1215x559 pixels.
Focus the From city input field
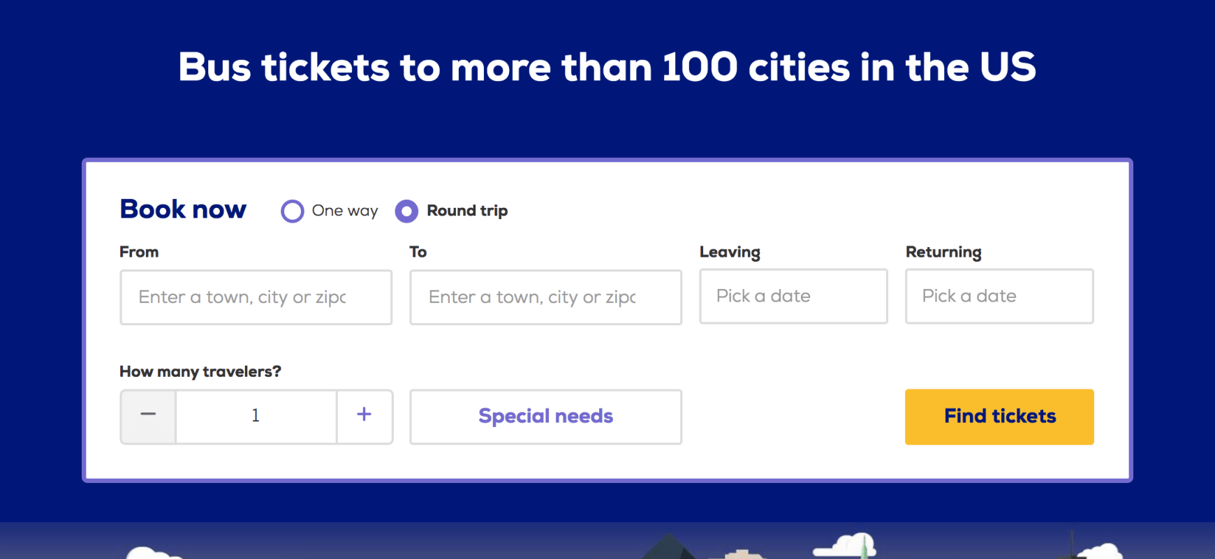tap(256, 297)
